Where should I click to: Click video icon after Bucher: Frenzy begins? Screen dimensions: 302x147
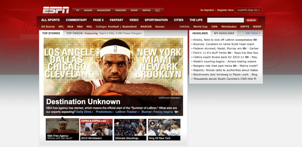[176, 112]
